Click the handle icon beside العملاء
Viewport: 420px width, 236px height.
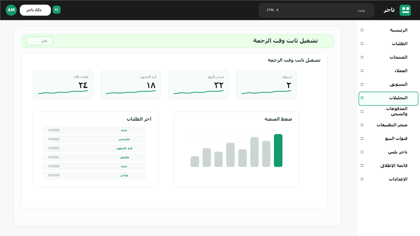[362, 71]
